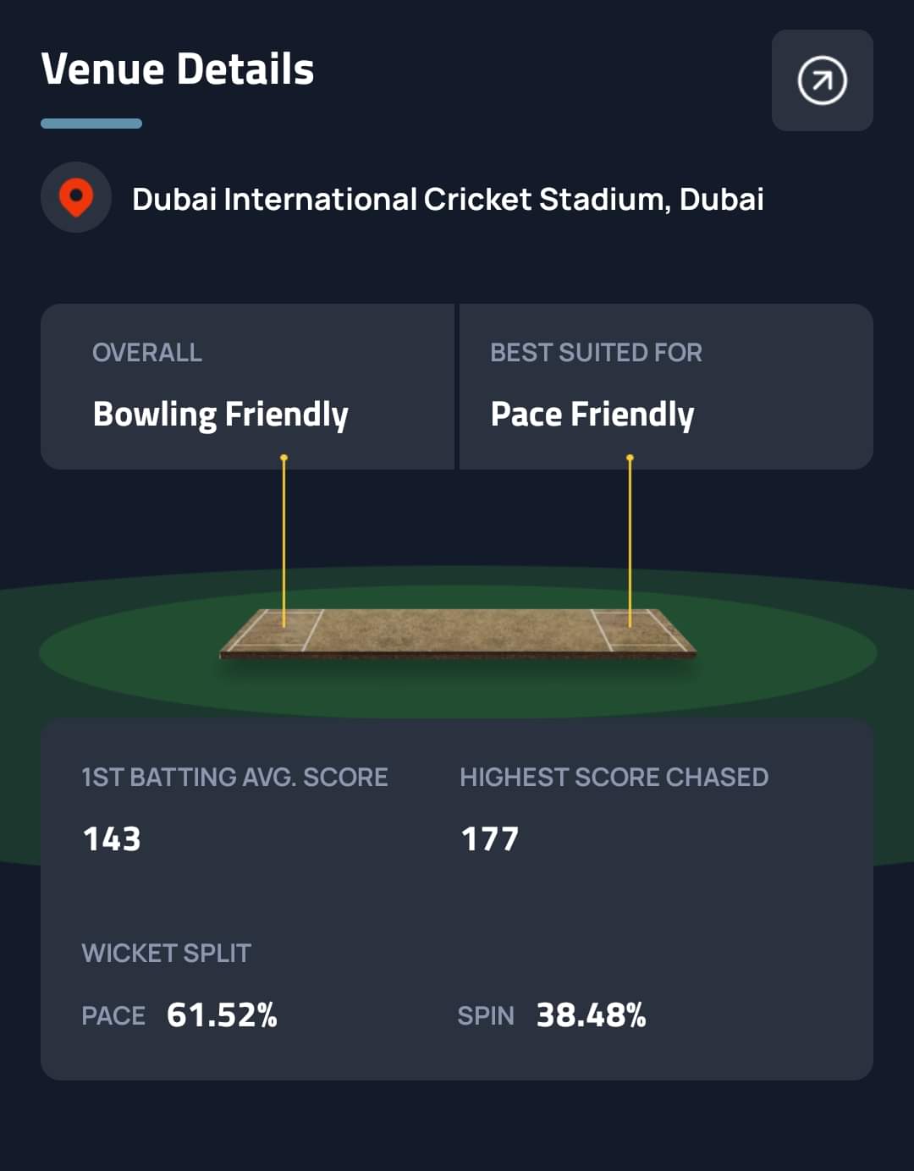This screenshot has width=914, height=1171.
Task: Click the left yellow stump marker line
Action: (284, 542)
